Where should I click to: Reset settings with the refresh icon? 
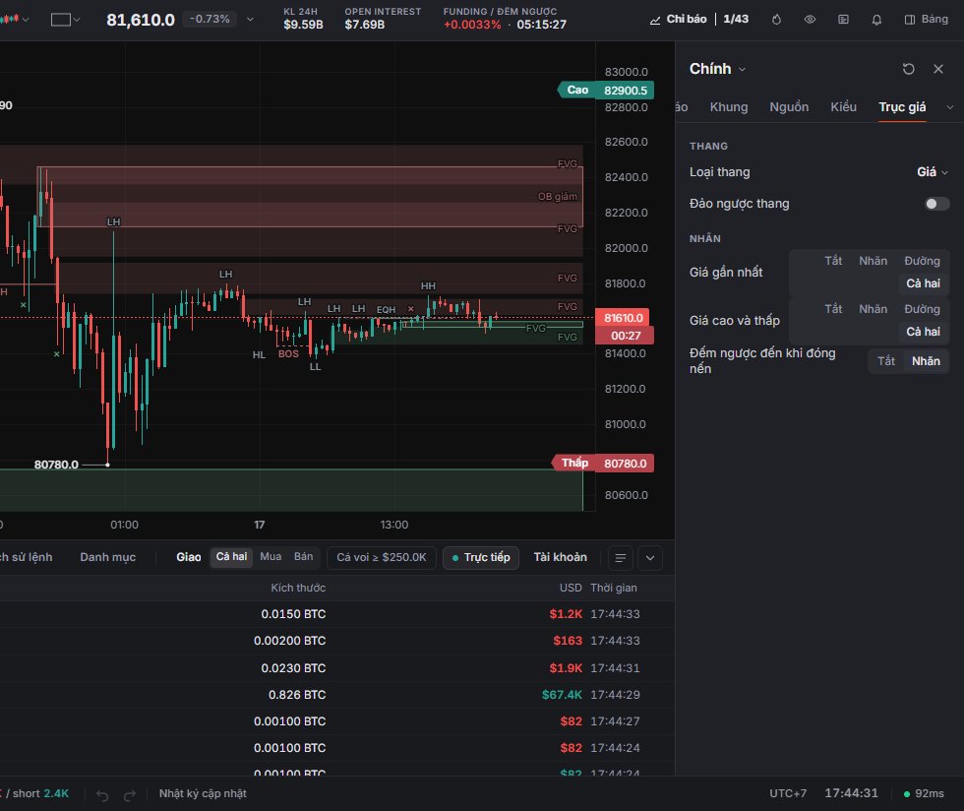tap(908, 69)
